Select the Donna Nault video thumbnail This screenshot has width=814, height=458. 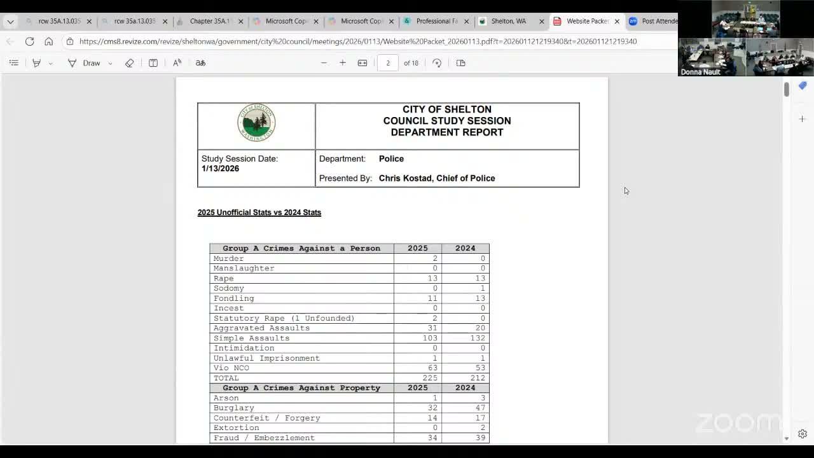pos(712,58)
